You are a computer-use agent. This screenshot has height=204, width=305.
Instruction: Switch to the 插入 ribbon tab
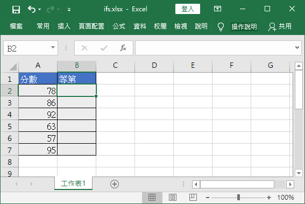click(64, 26)
